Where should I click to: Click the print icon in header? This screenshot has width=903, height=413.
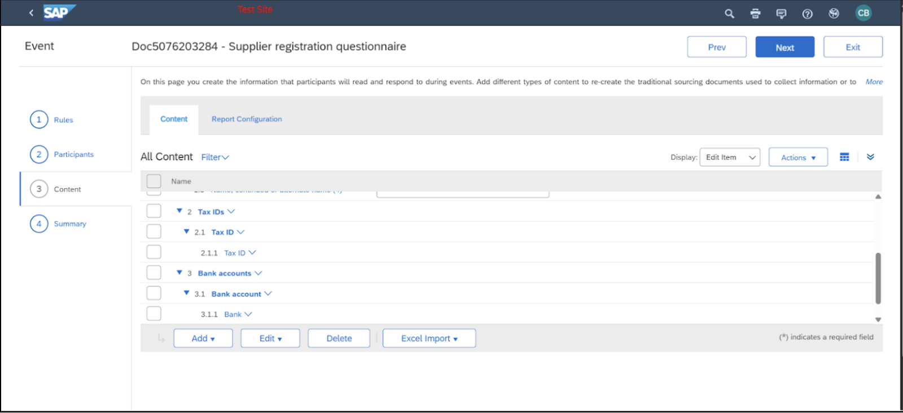tap(755, 14)
